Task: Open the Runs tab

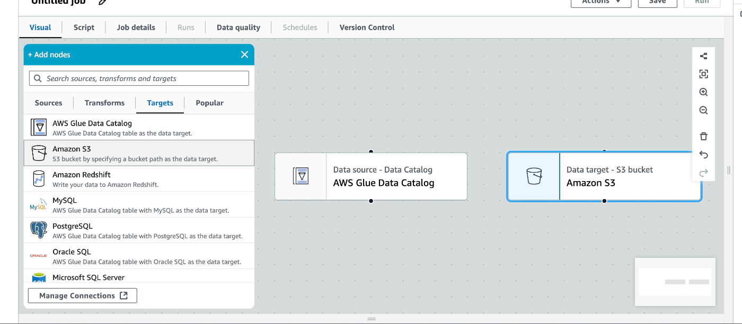Action: [186, 28]
